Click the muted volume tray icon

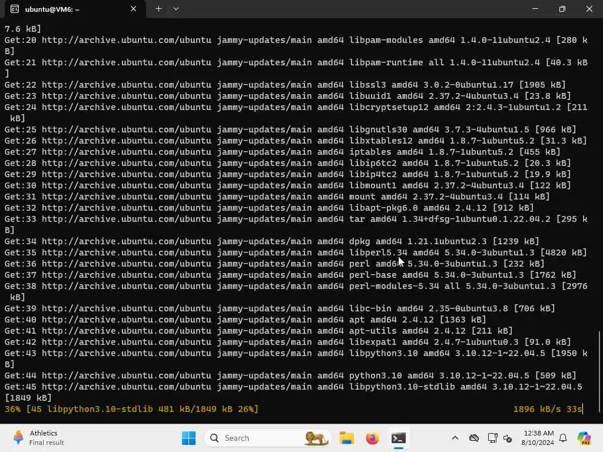508,438
